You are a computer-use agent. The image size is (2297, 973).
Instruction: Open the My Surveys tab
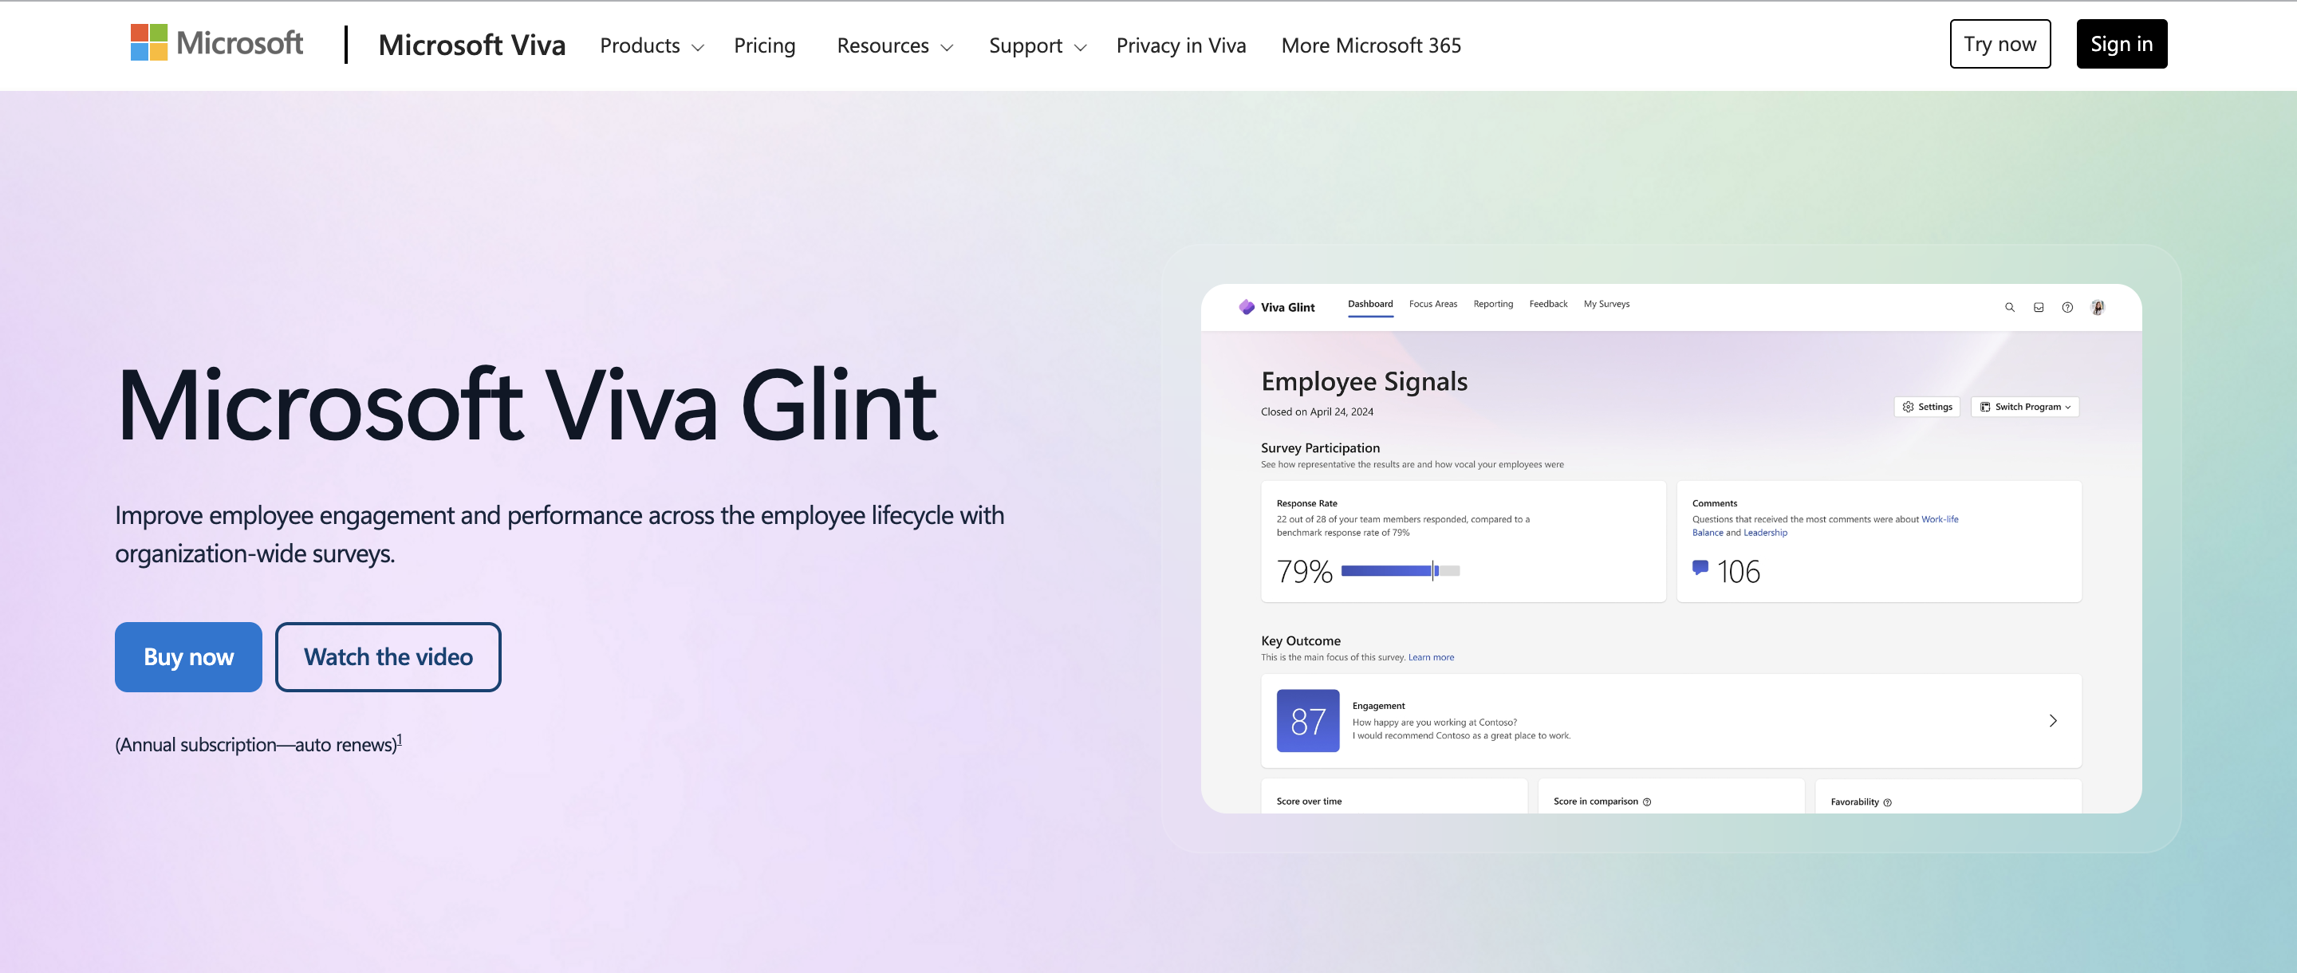[1606, 304]
